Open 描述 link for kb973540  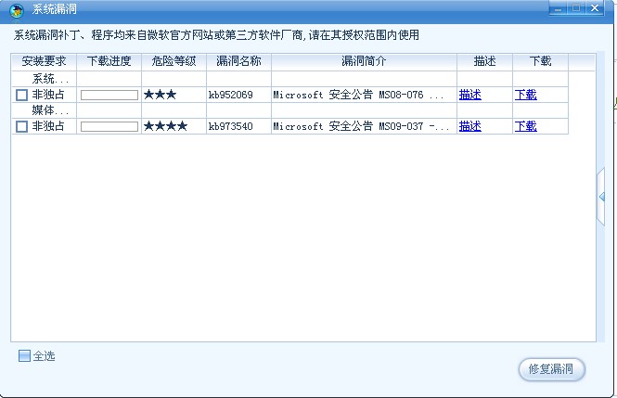point(469,126)
